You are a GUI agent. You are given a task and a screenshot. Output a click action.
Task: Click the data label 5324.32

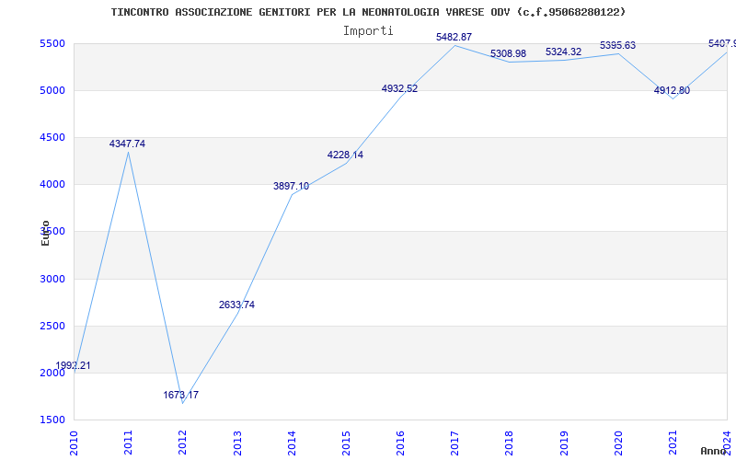[x=563, y=52]
